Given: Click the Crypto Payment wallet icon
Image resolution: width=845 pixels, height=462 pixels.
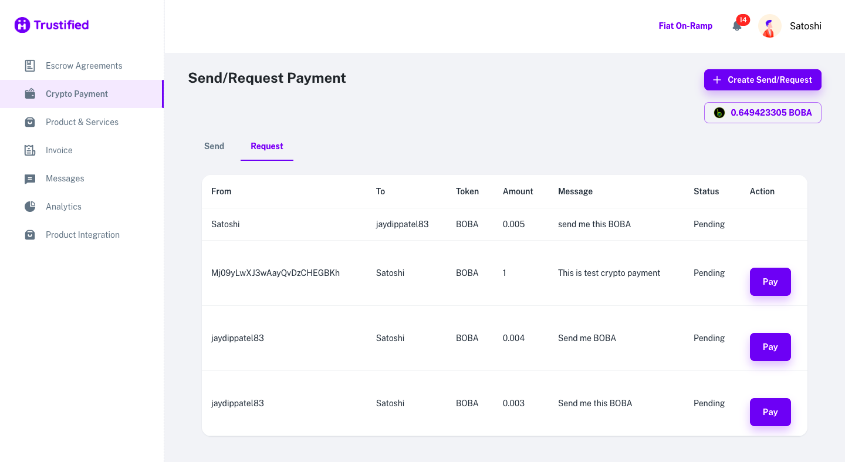Looking at the screenshot, I should tap(30, 94).
